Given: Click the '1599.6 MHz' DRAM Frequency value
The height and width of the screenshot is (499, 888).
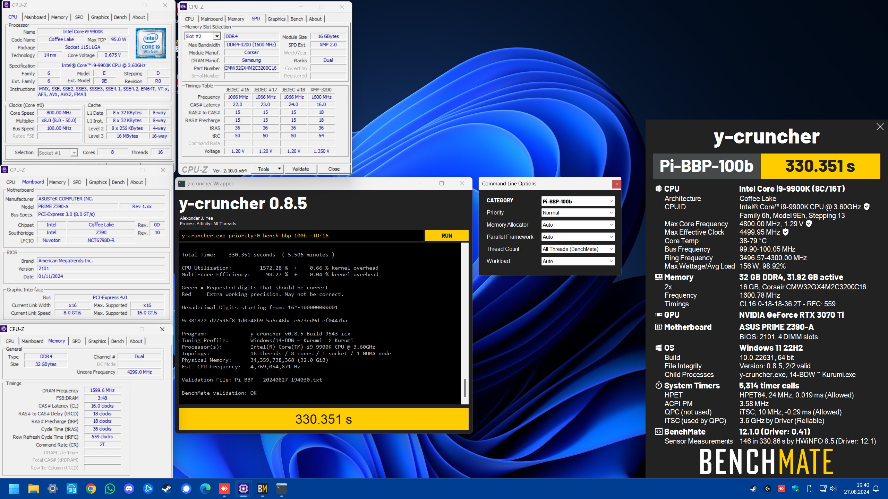Looking at the screenshot, I should pos(102,390).
